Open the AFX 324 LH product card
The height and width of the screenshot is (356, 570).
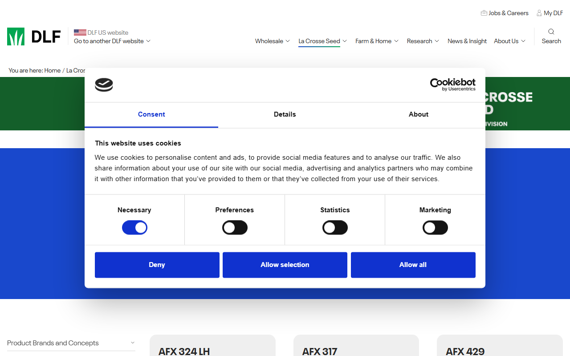pos(212,345)
